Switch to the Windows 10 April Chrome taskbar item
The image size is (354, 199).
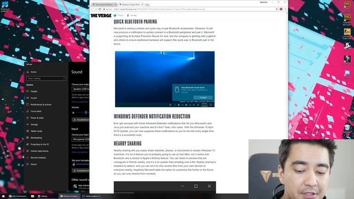[70, 196]
